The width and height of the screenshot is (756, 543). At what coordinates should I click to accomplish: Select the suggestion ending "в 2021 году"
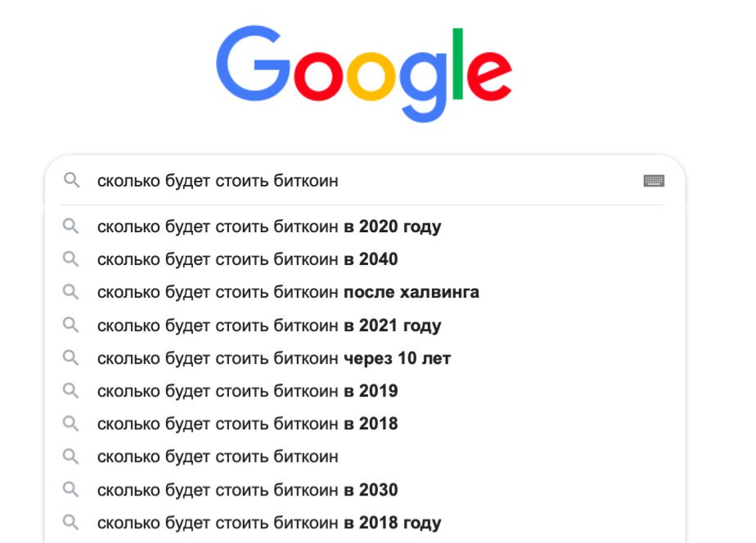(x=268, y=325)
